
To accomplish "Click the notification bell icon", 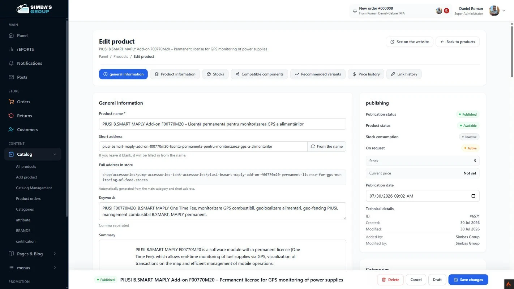I will (355, 11).
